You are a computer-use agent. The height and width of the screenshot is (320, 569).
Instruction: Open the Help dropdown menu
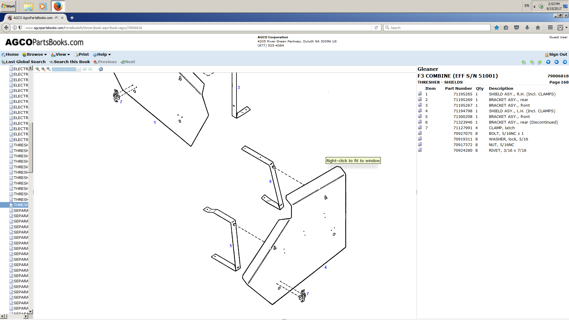[102, 55]
